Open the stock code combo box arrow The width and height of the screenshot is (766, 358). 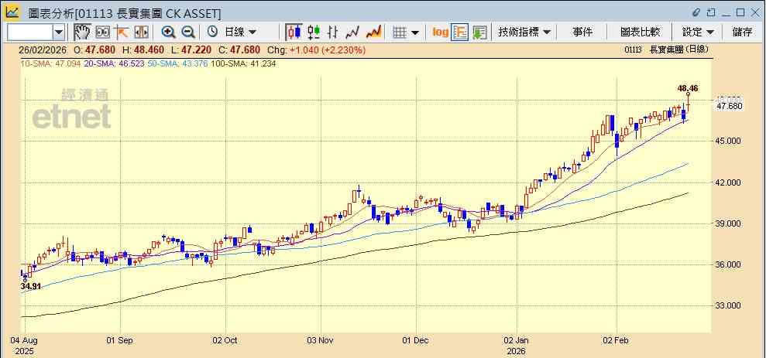pyautogui.click(x=59, y=32)
